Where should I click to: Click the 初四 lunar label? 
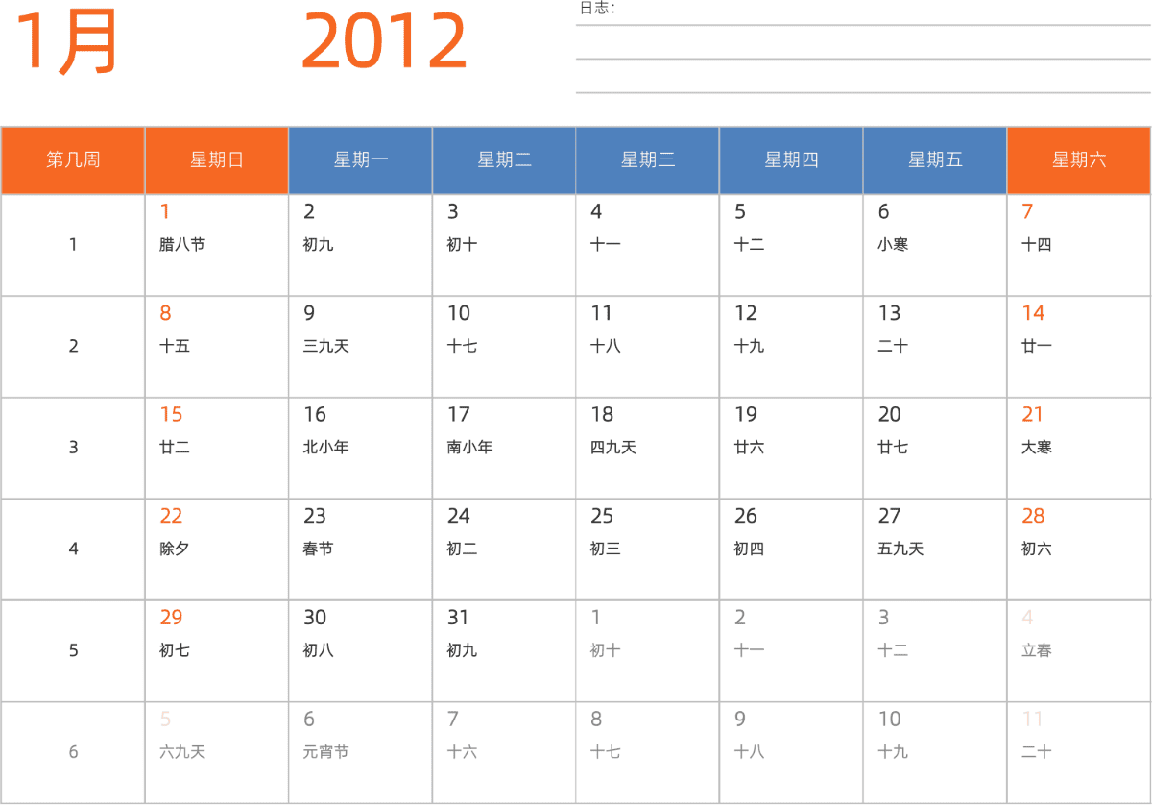tap(750, 549)
